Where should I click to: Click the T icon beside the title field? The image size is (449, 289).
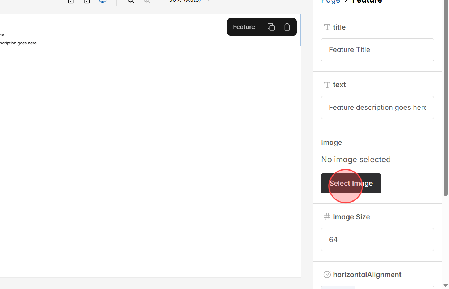[327, 27]
